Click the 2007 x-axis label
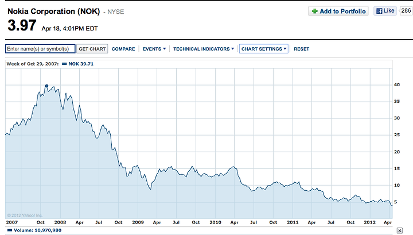The height and width of the screenshot is (235, 413). [x=12, y=222]
